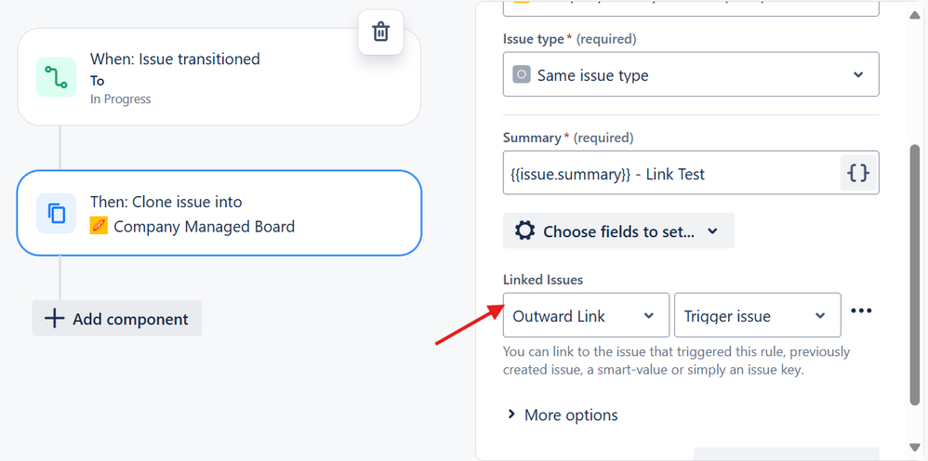Click the partially visible project field at top
The height and width of the screenshot is (461, 928).
click(x=690, y=7)
